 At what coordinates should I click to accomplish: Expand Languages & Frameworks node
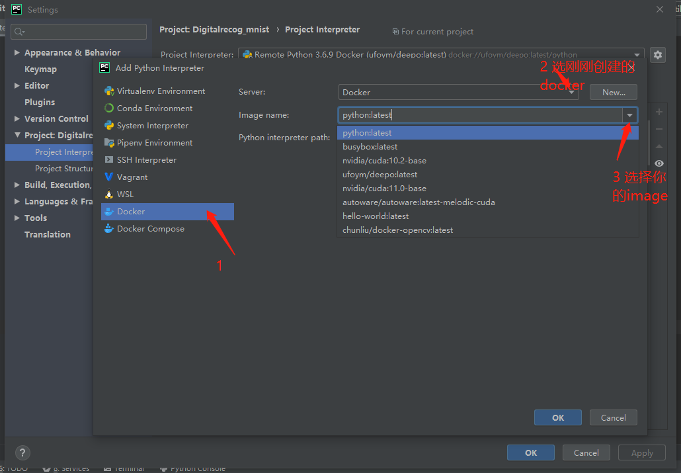point(17,201)
